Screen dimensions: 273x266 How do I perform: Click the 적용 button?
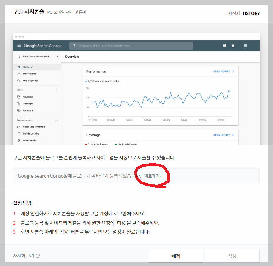coord(232,256)
